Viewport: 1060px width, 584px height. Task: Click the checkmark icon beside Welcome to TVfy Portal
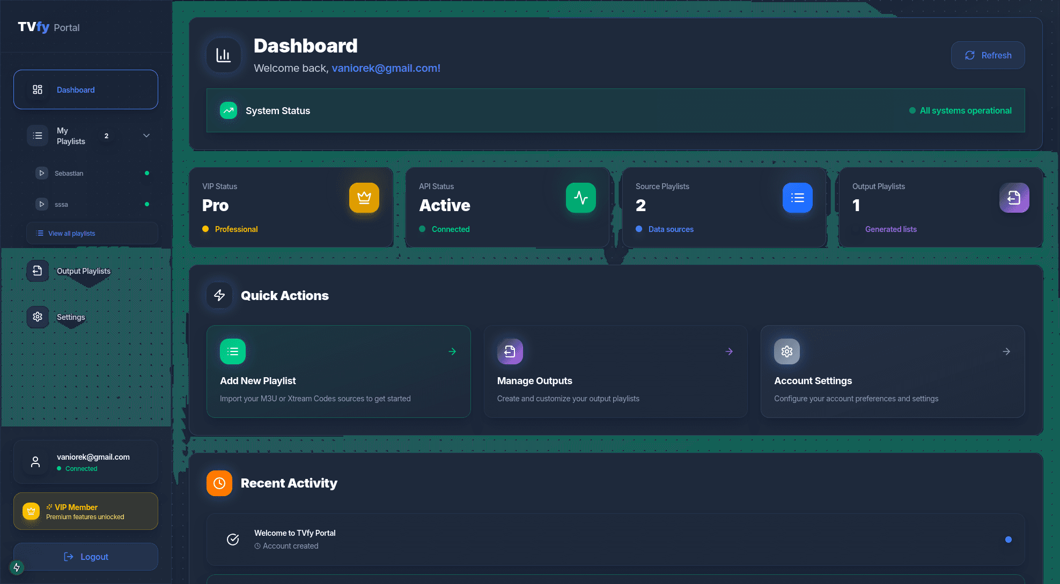click(233, 540)
